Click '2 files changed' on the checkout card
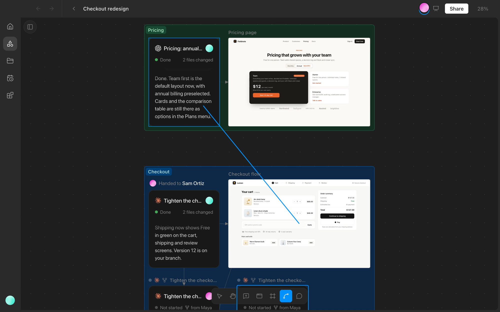 click(x=198, y=212)
